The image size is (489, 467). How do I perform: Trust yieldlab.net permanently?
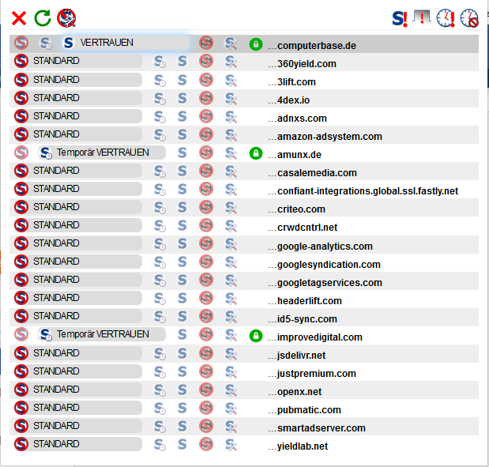[182, 444]
